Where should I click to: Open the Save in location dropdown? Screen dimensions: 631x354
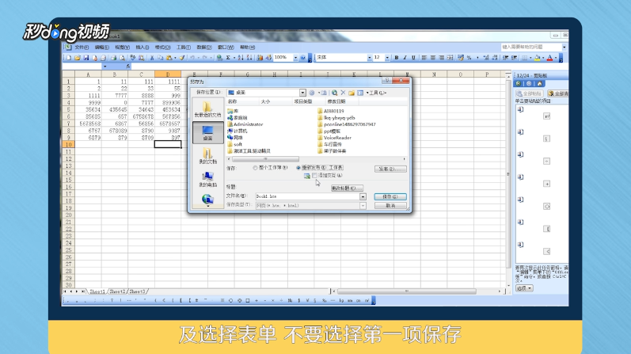pyautogui.click(x=302, y=93)
